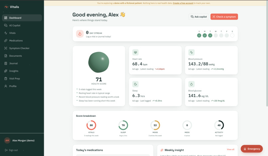
Task: Click the Mood score ring showing 53
Action: coord(155,125)
